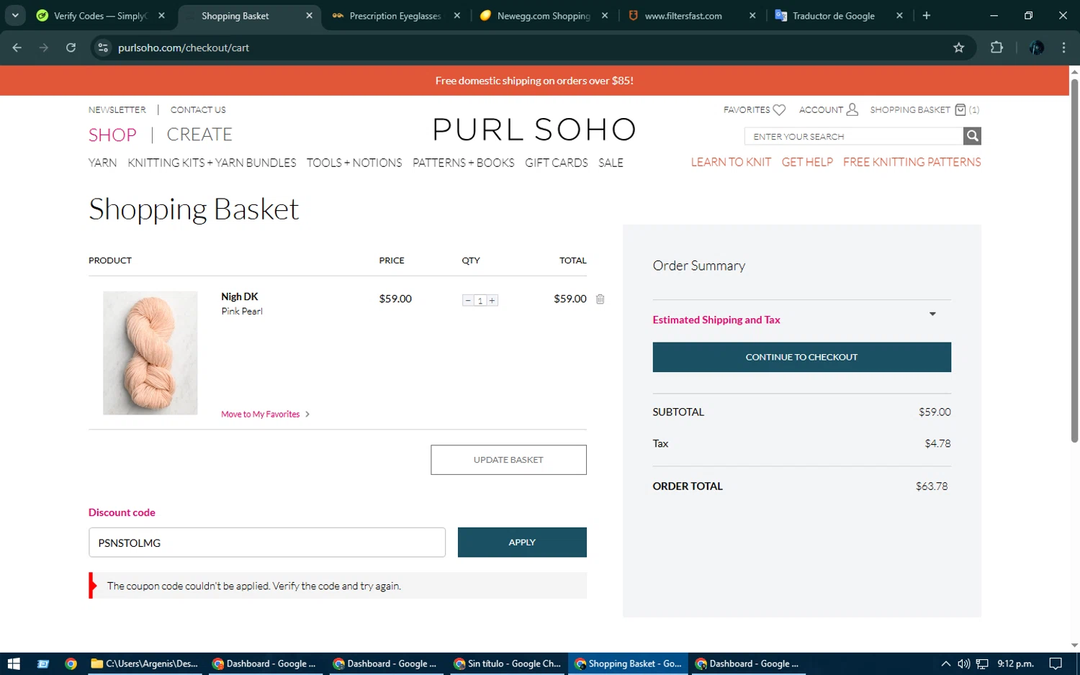1080x675 pixels.
Task: Open network icon in system tray
Action: click(x=982, y=663)
